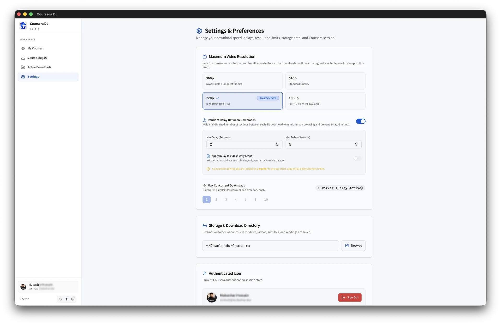Click the Min Delay seconds input field
This screenshot has height=325, width=501.
[x=244, y=145]
